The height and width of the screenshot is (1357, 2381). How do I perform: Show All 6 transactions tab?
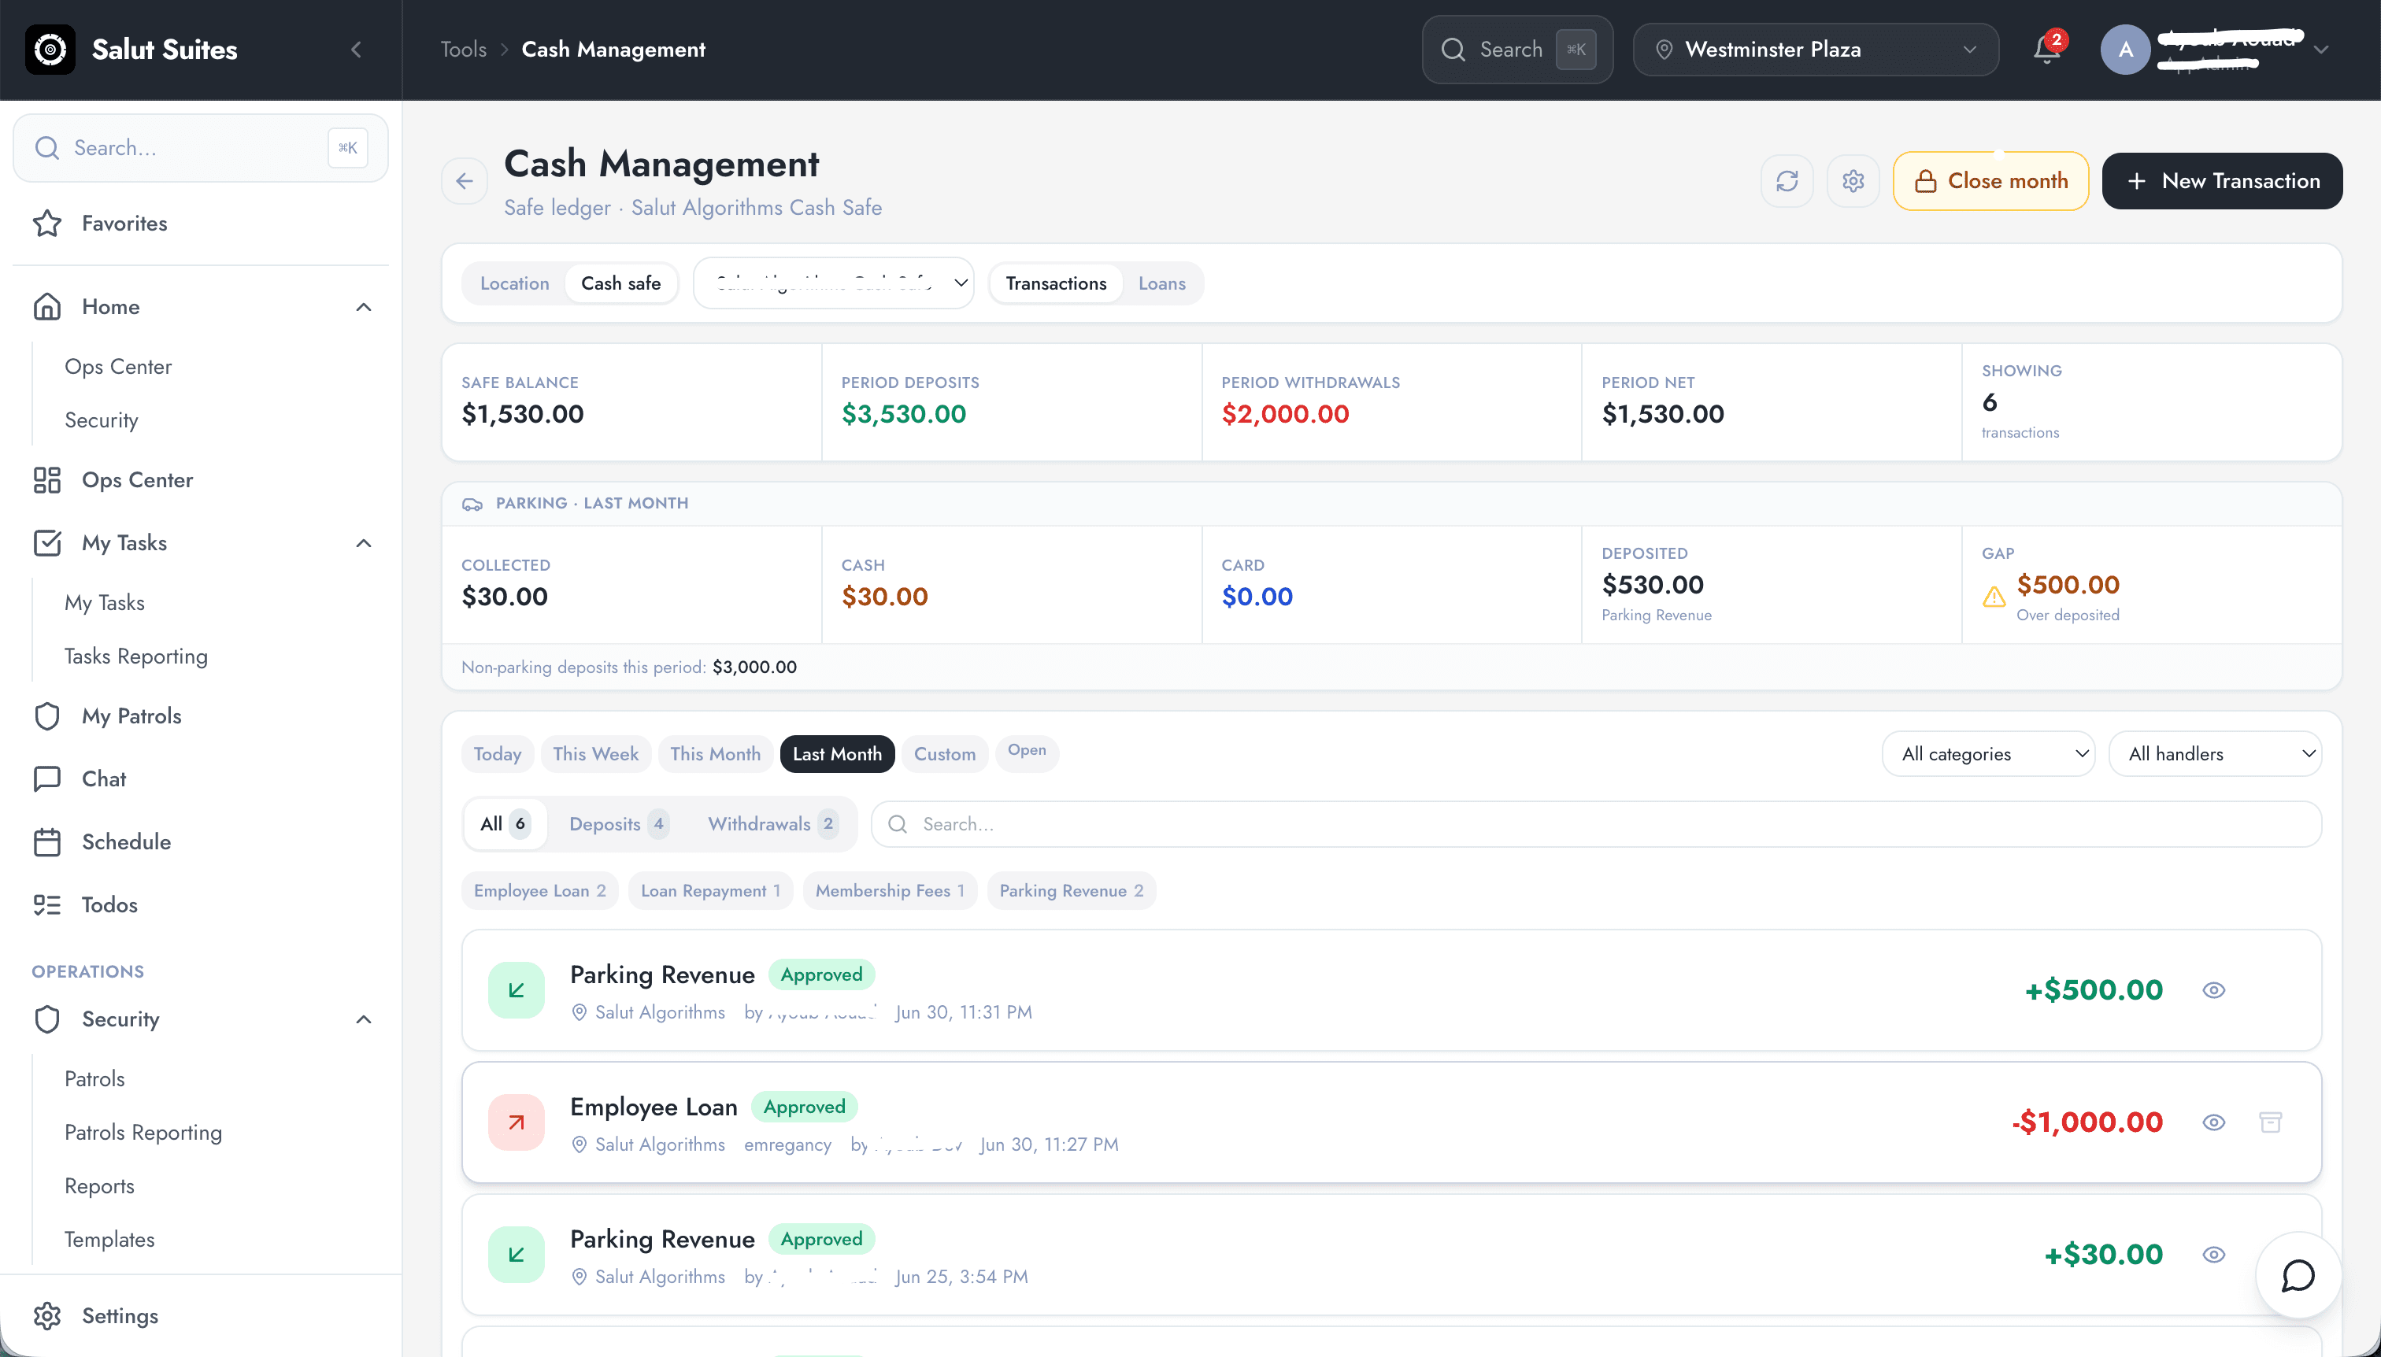(505, 824)
